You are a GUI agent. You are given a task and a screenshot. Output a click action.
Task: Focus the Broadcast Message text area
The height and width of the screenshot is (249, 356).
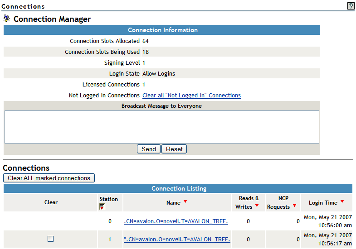pos(161,127)
